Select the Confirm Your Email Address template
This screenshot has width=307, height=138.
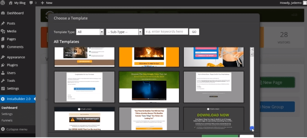(x=214, y=87)
